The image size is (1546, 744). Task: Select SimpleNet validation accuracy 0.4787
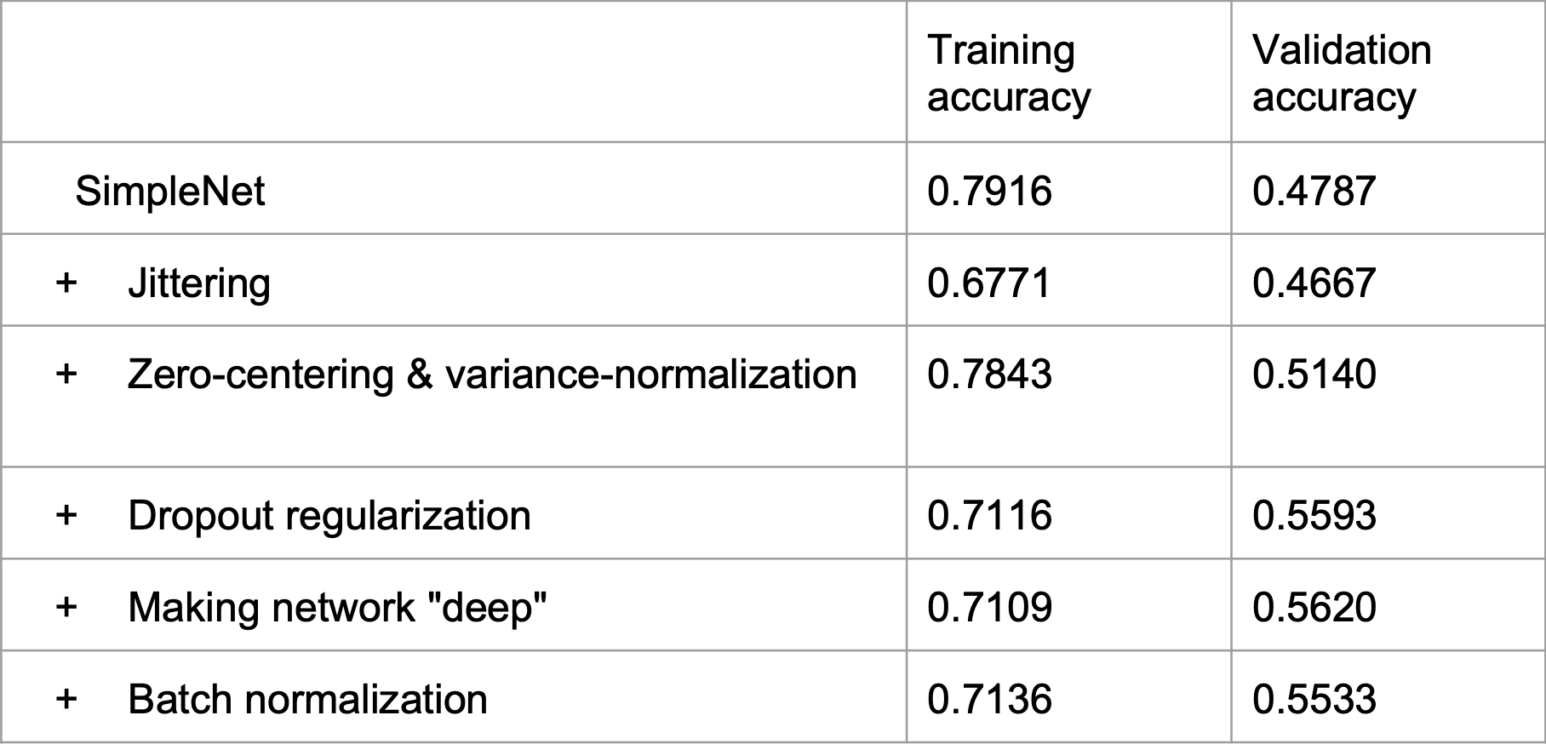[x=1314, y=191]
